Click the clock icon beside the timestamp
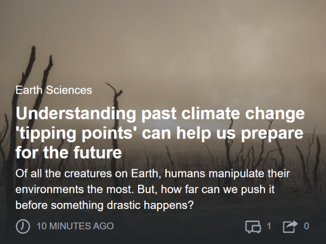 pyautogui.click(x=22, y=226)
